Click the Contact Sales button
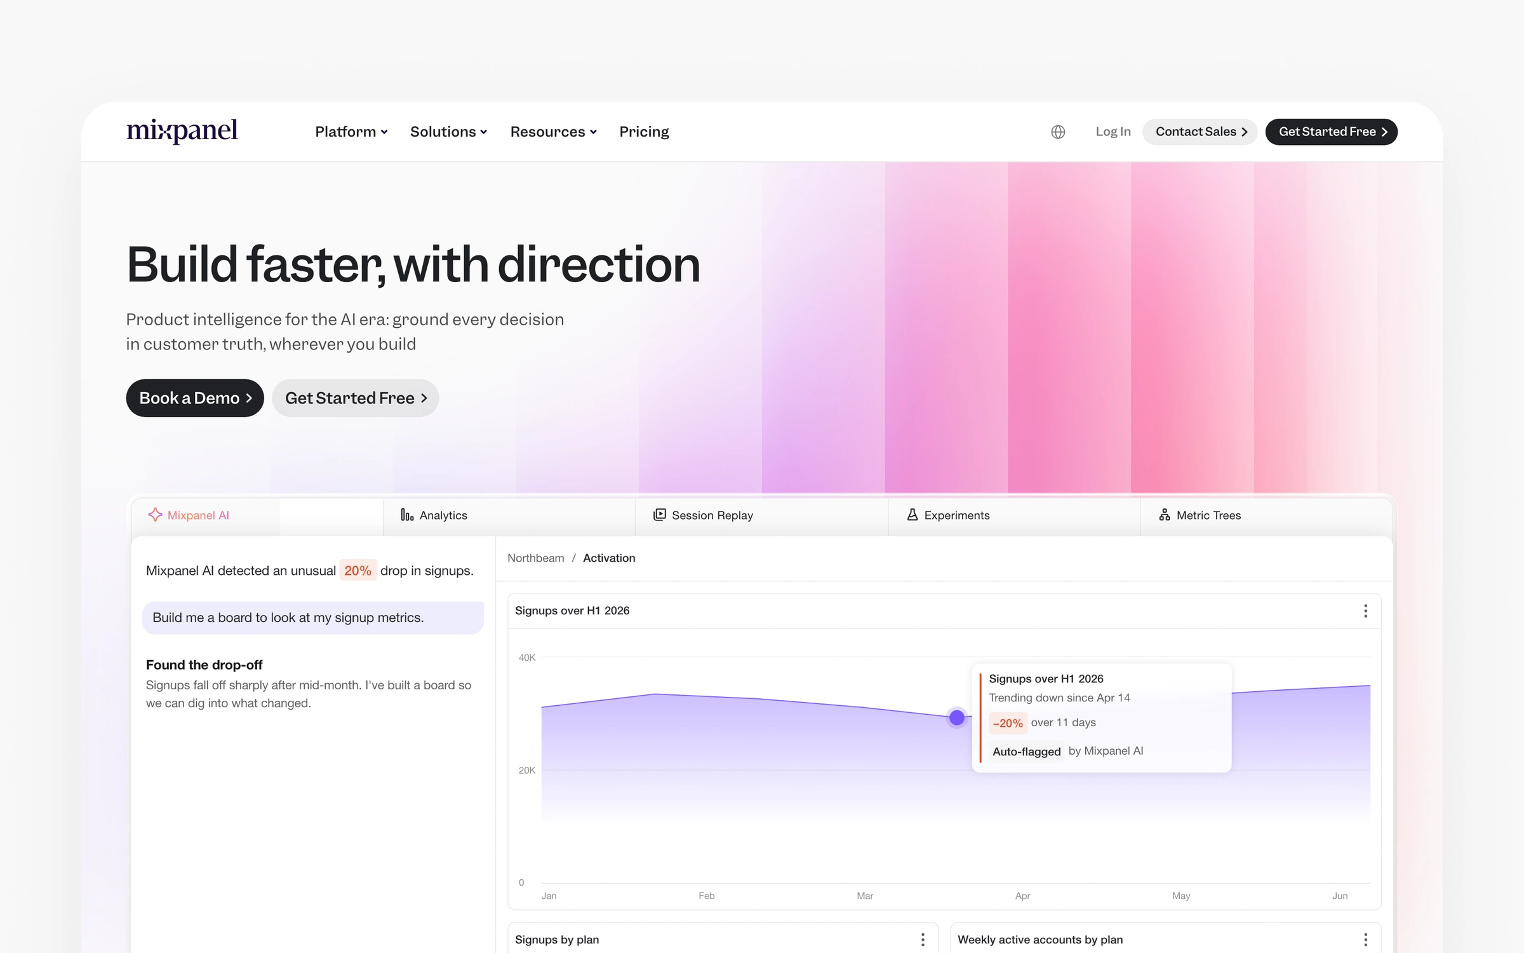This screenshot has width=1524, height=953. 1200,132
